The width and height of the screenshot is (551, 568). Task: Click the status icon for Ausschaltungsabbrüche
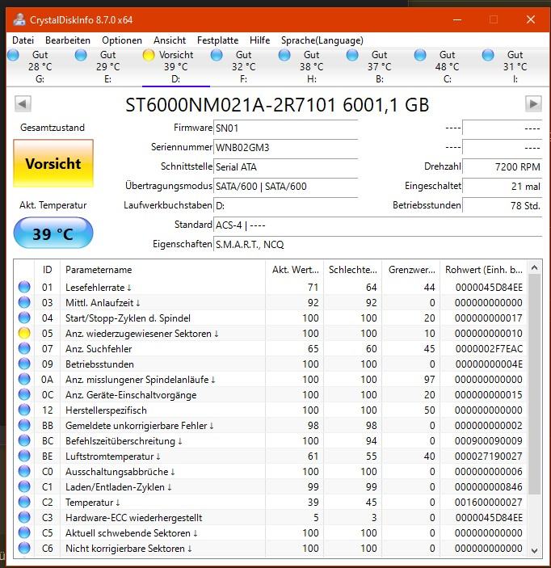(x=24, y=471)
